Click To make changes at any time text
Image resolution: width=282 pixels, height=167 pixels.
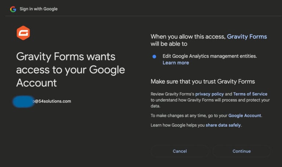tap(189, 116)
